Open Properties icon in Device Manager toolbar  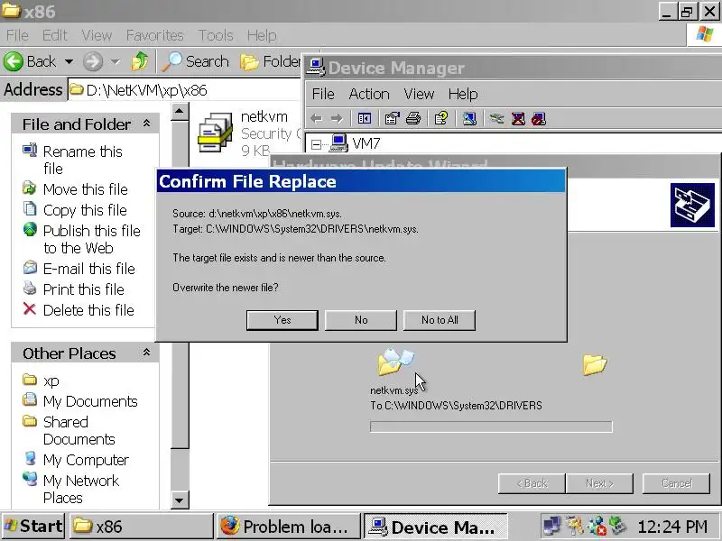(392, 119)
